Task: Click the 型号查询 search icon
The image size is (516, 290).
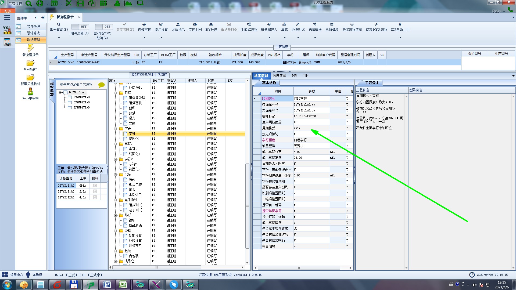Action: (x=58, y=24)
